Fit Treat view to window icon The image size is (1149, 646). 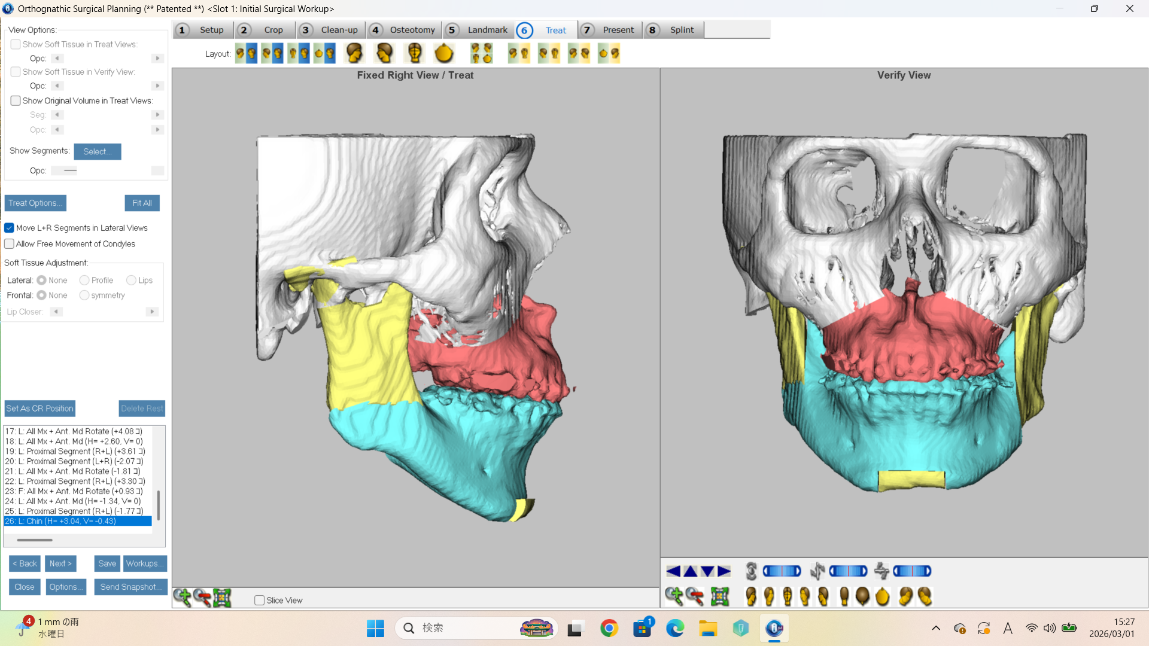222,598
